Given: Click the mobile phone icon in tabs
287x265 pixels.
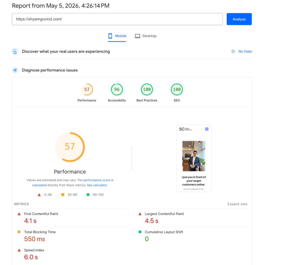Looking at the screenshot, I should point(110,36).
